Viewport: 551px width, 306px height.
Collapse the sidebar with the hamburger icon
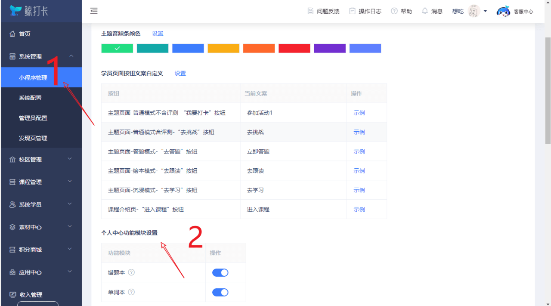(x=94, y=11)
